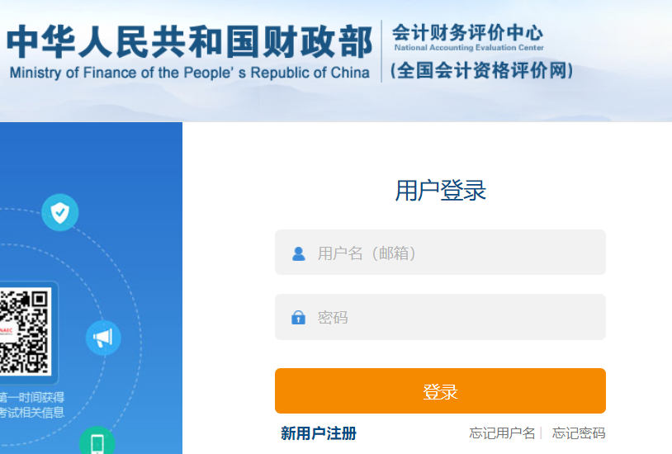Focus the 用户名（邮箱） input field
The width and height of the screenshot is (672, 454).
[454, 253]
